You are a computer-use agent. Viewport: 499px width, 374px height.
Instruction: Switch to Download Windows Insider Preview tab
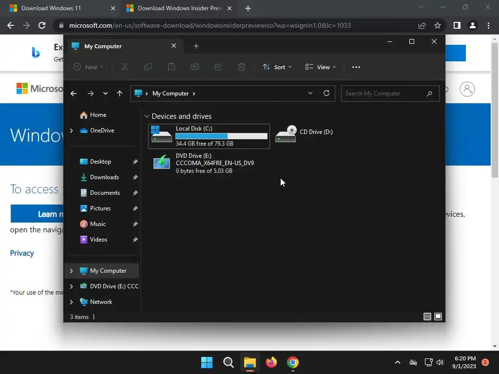coord(180,8)
